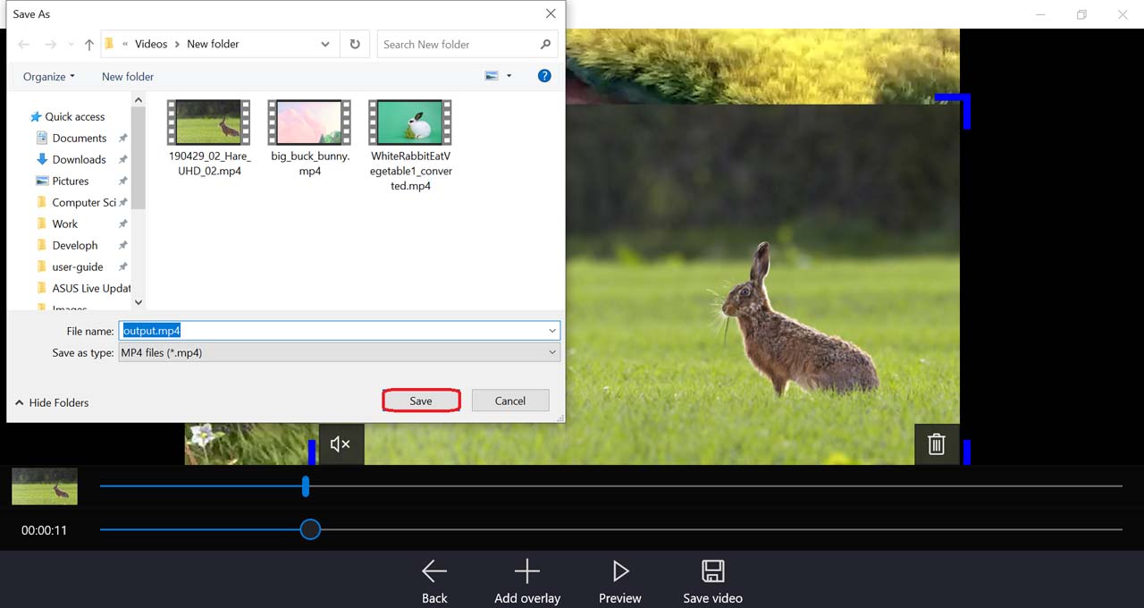Open the help icon in Save As dialog

[x=544, y=76]
